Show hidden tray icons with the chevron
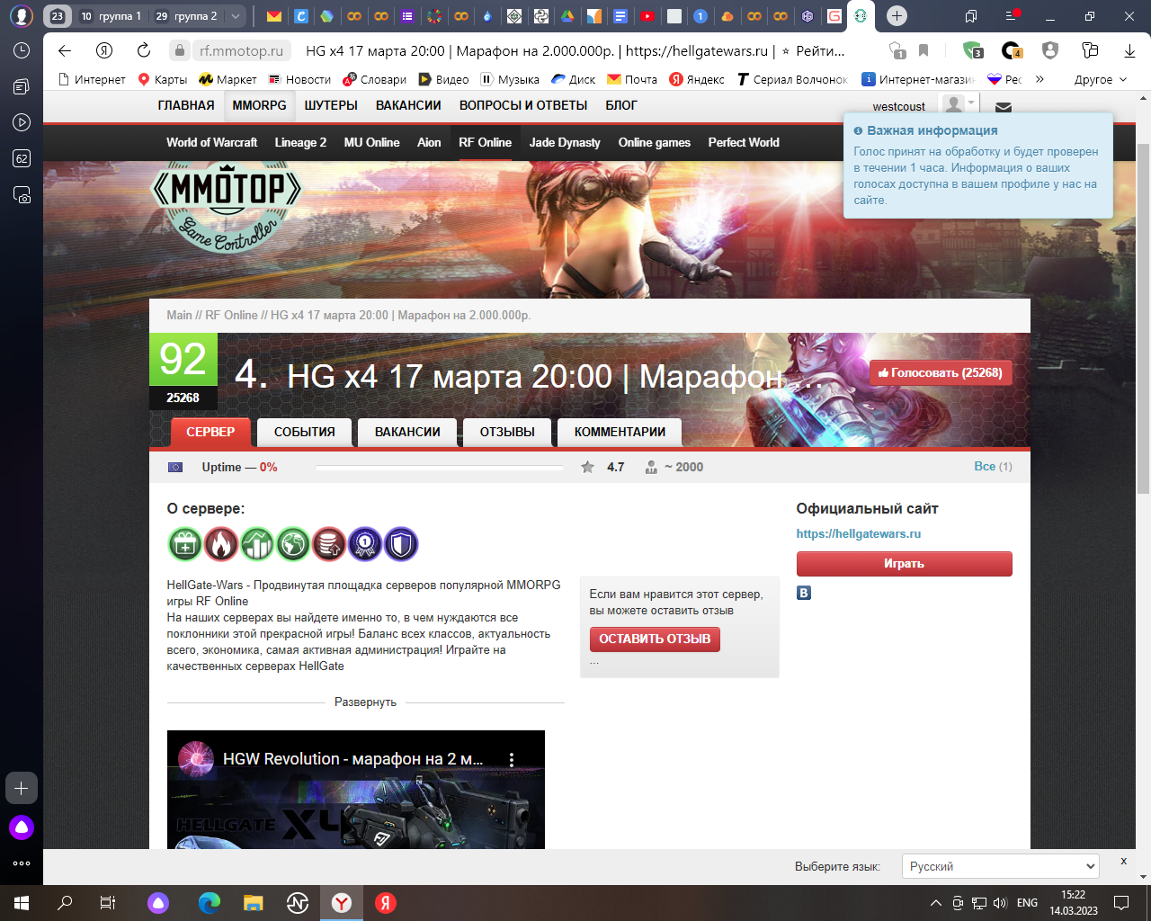The width and height of the screenshot is (1151, 921). pos(936,903)
